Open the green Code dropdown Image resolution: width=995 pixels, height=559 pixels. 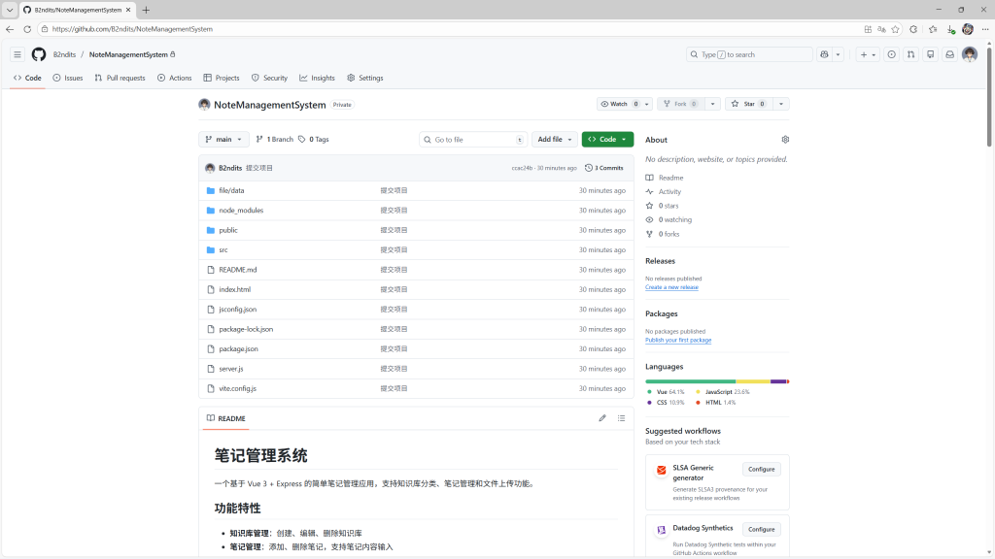[607, 140]
